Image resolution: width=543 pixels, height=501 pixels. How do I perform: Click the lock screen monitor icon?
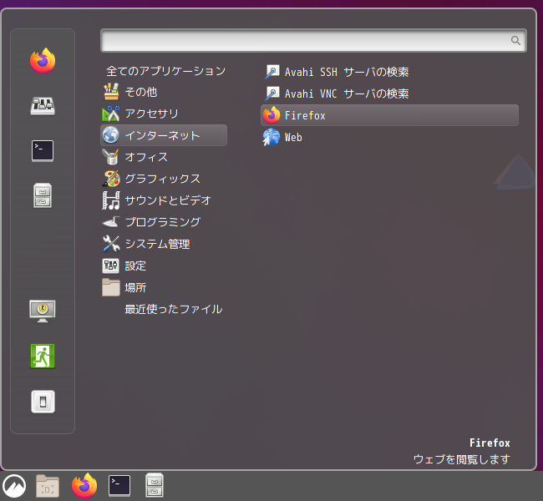click(x=43, y=311)
